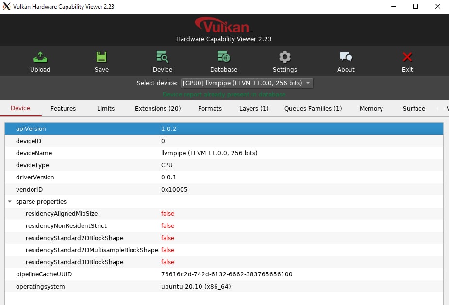Select the apiVersion row
The width and height of the screenshot is (449, 305).
224,129
